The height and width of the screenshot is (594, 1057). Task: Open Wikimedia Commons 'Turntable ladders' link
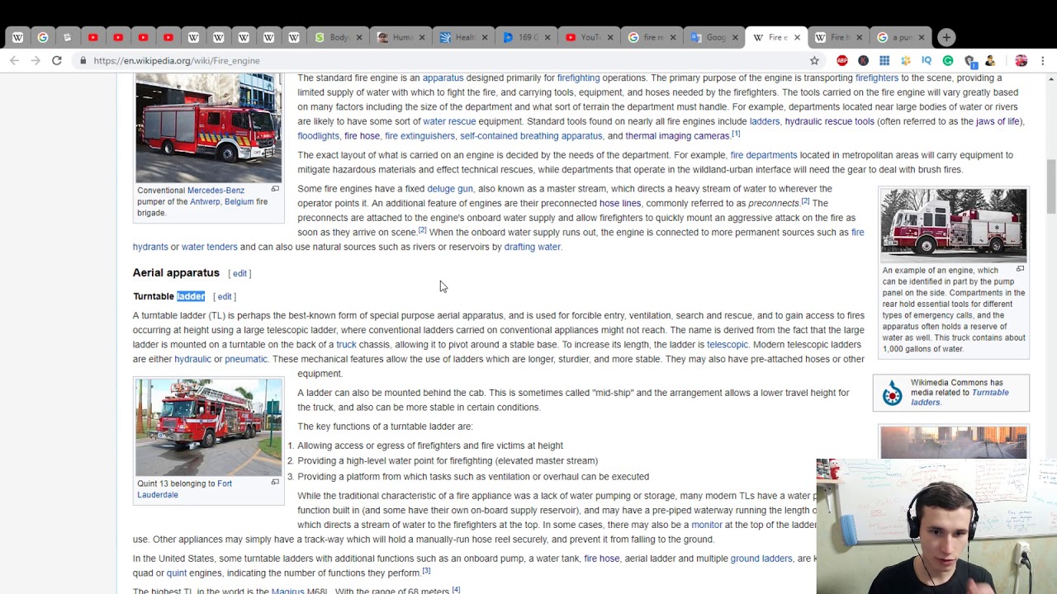(960, 397)
